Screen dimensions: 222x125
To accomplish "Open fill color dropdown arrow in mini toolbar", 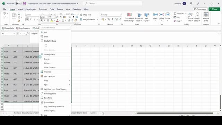I will tap(54, 20).
